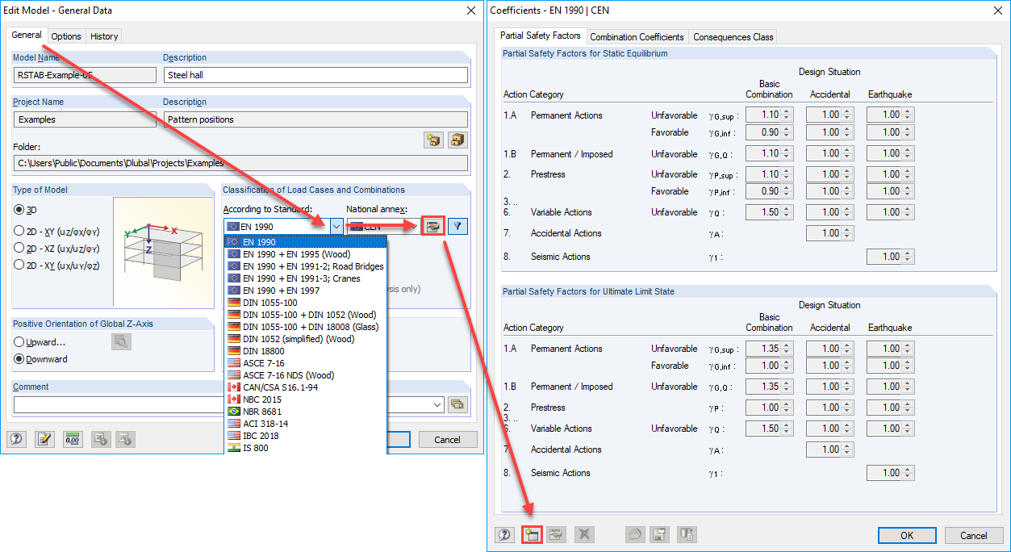Choose the 2D - XZ model type

(x=19, y=248)
